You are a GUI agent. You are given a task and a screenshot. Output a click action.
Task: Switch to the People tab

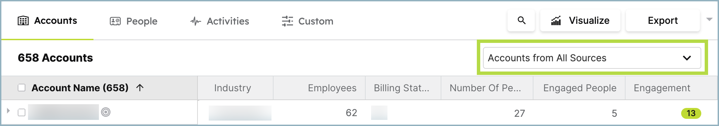coord(134,21)
